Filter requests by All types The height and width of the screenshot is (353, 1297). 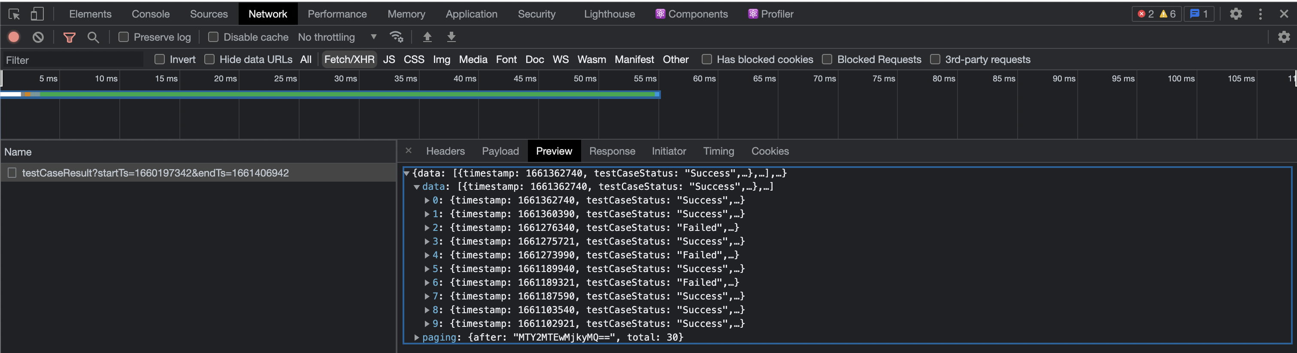click(306, 60)
